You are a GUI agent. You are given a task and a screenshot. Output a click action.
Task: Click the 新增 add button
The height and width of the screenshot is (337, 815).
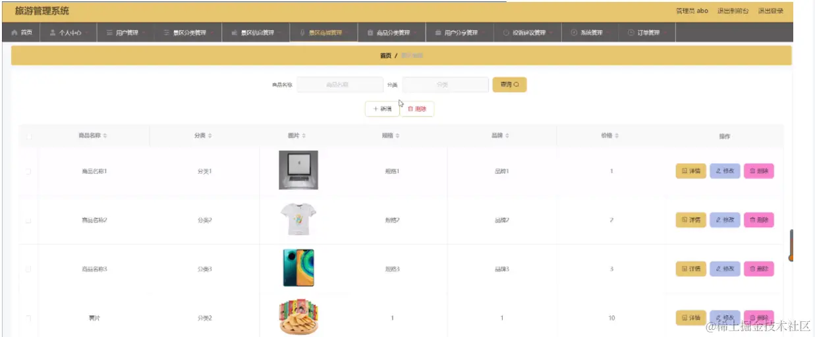pyautogui.click(x=382, y=109)
